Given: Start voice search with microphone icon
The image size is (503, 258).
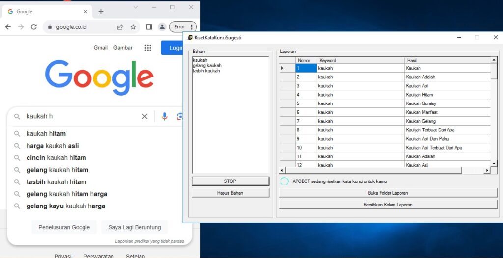Looking at the screenshot, I should pyautogui.click(x=164, y=116).
